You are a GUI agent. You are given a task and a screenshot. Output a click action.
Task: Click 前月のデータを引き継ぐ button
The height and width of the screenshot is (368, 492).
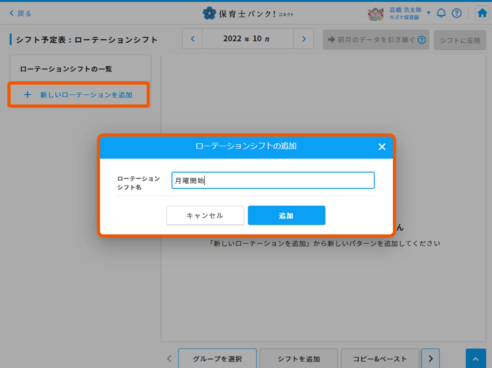tap(376, 40)
